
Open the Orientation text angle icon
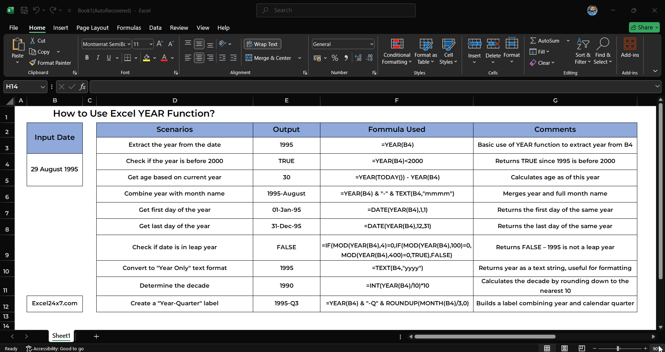point(223,44)
